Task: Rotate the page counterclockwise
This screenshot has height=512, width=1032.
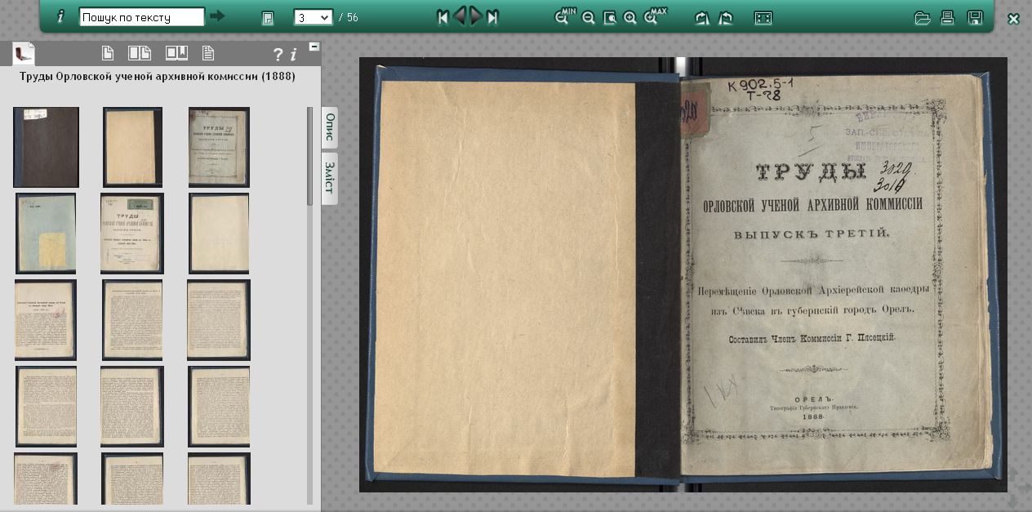Action: [x=726, y=18]
